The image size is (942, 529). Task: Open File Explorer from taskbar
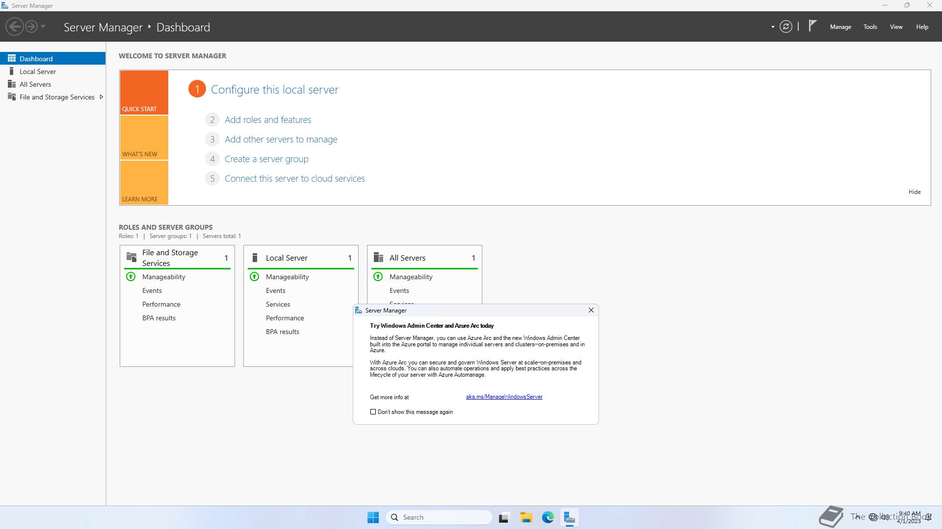point(526,517)
